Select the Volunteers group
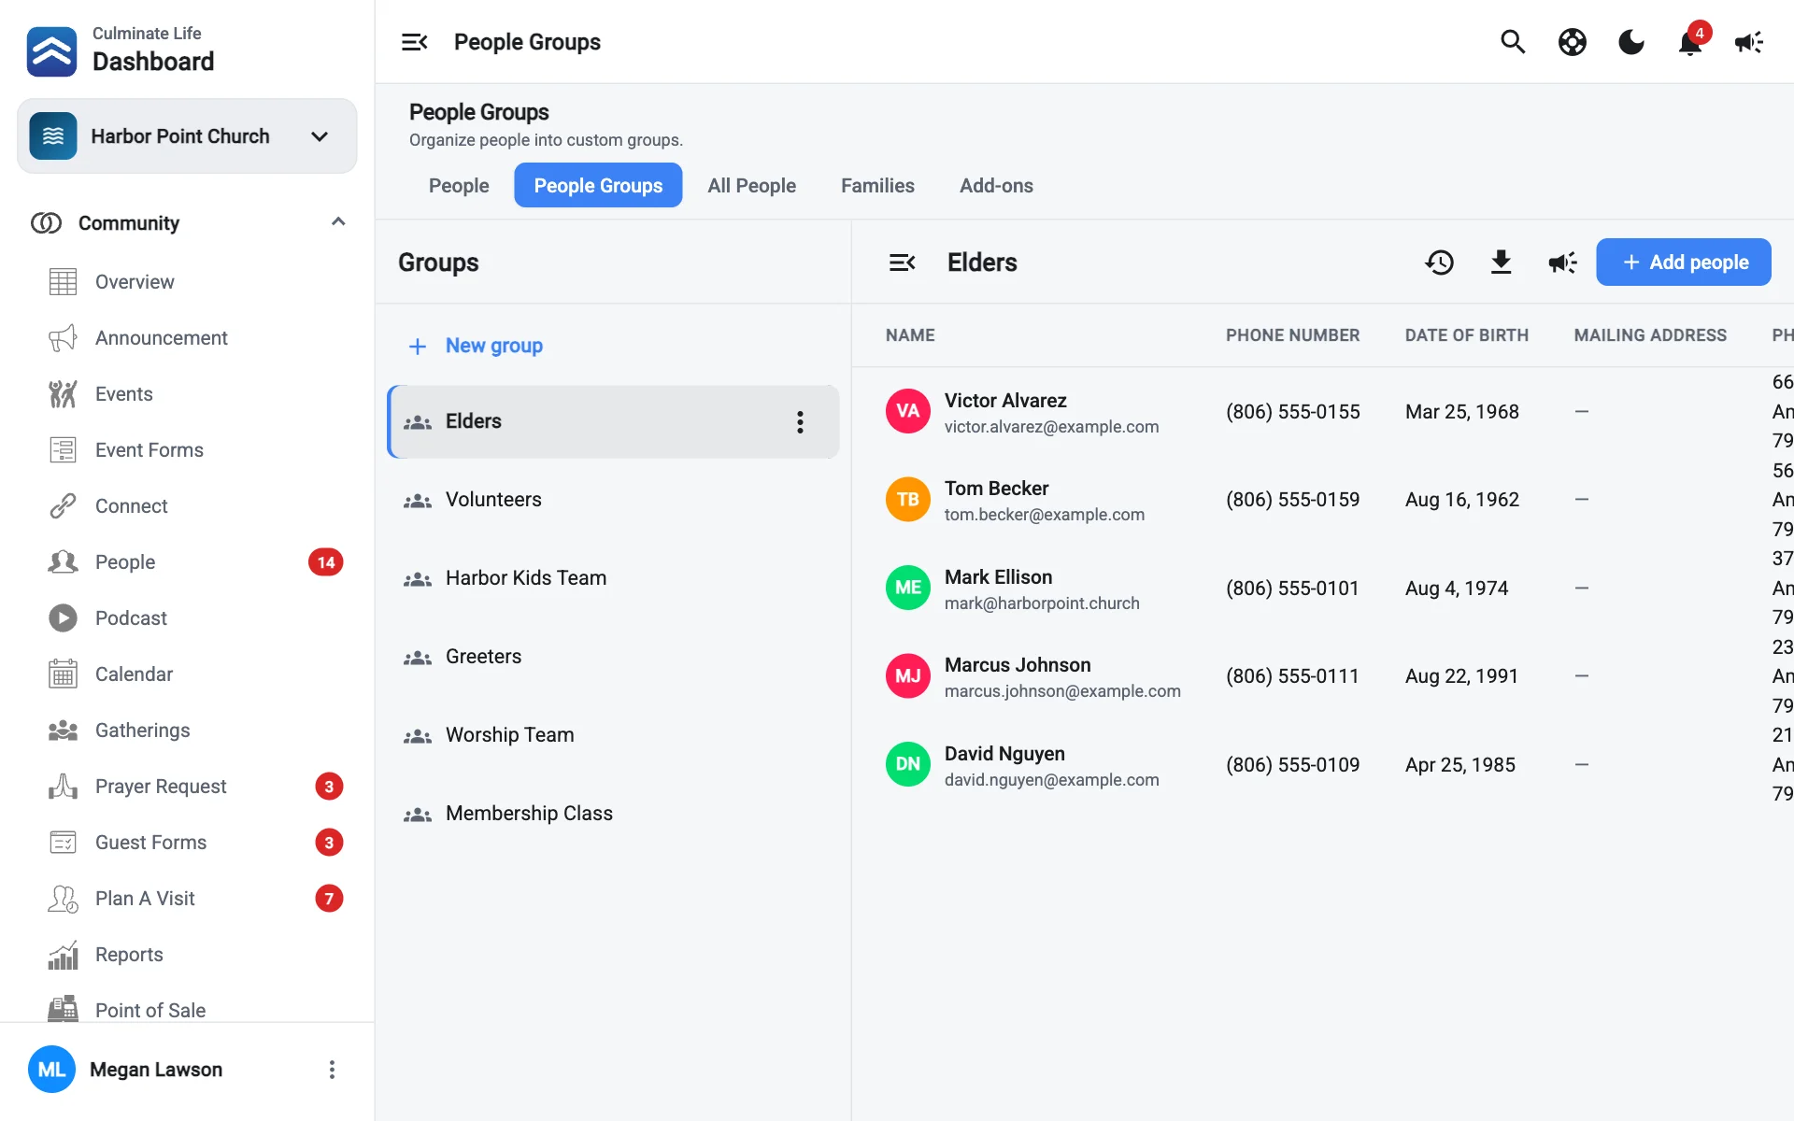 pos(613,500)
